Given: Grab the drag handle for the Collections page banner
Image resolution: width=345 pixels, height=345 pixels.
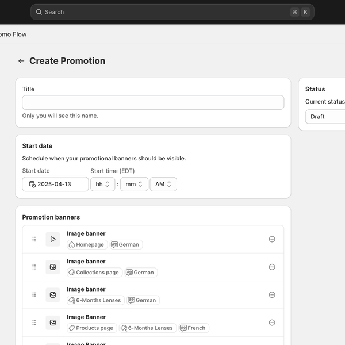Looking at the screenshot, I should coord(34,267).
